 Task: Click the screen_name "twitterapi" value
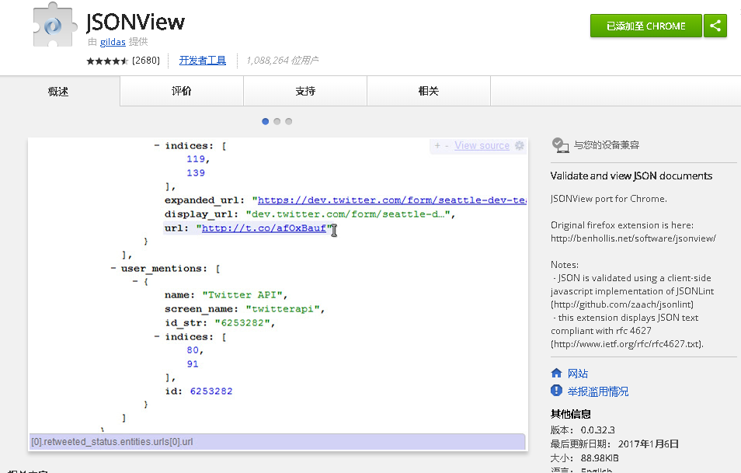(282, 309)
